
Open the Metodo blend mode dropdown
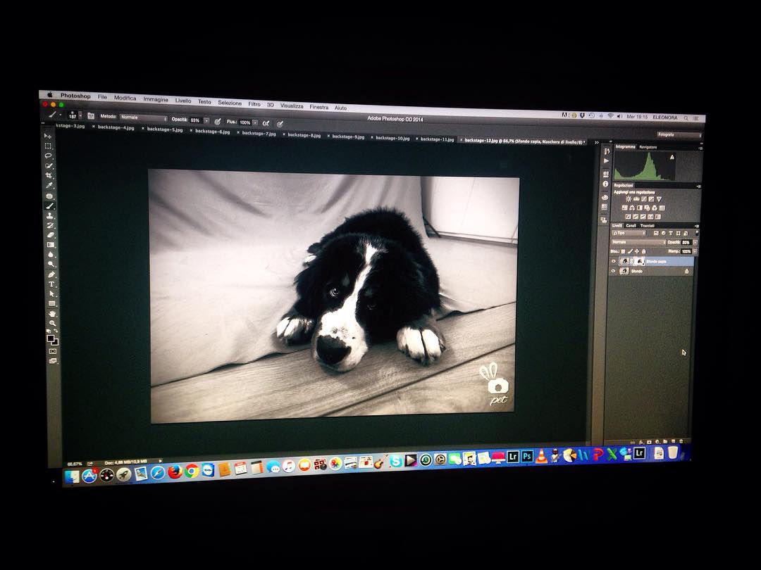click(x=143, y=118)
